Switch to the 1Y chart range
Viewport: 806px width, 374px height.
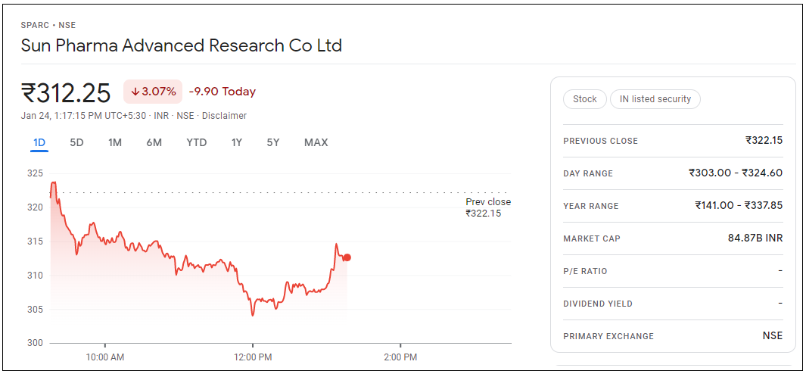pyautogui.click(x=236, y=142)
